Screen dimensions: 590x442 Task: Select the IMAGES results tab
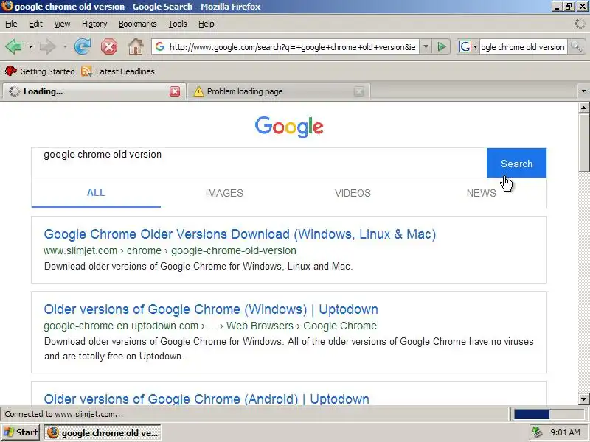(224, 193)
